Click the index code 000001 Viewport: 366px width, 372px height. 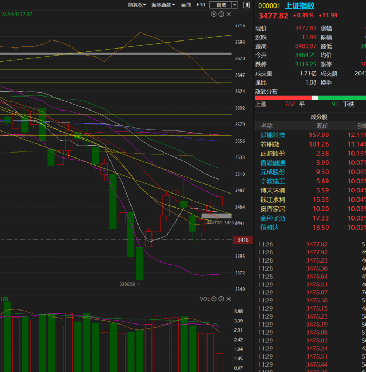[x=269, y=6]
